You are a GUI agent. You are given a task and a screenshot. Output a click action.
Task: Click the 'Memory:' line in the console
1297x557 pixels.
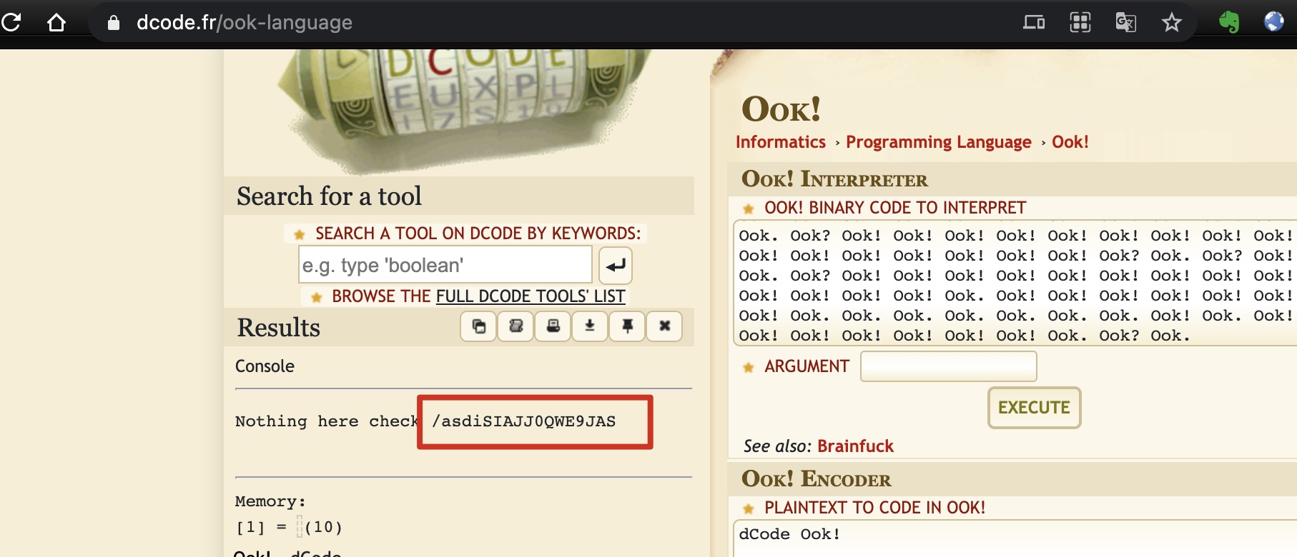click(x=270, y=501)
